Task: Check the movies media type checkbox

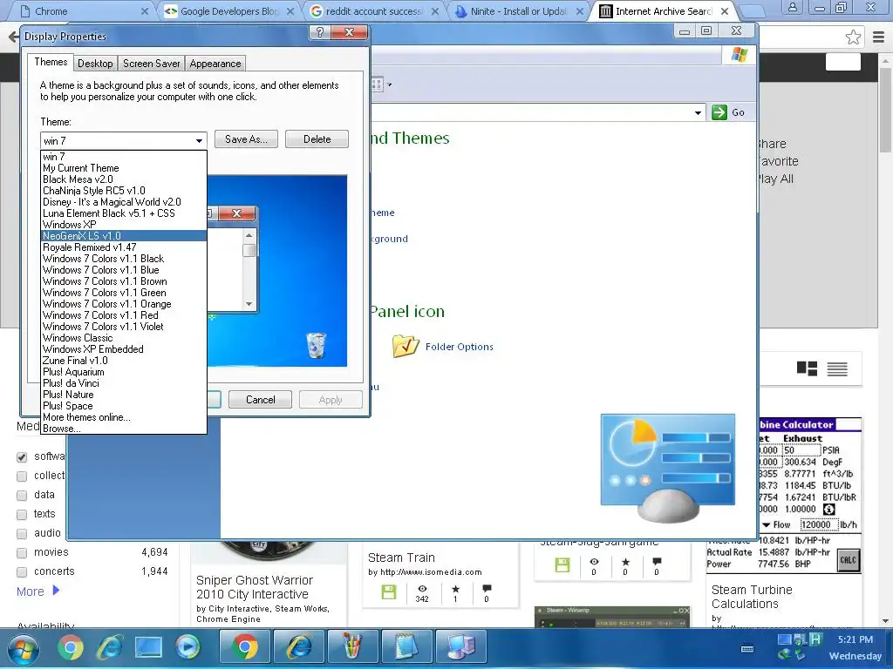Action: pyautogui.click(x=22, y=552)
